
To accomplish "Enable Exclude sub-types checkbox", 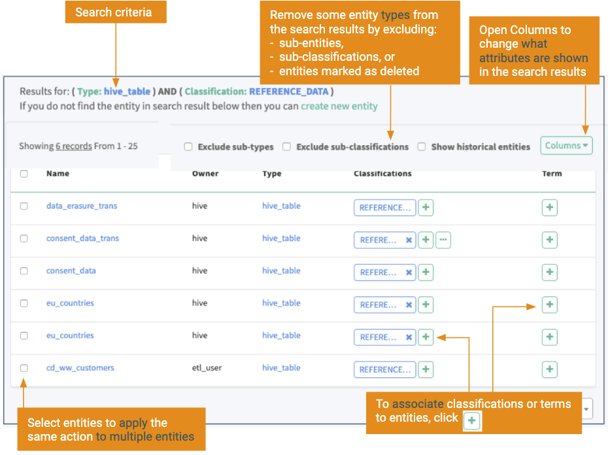I will [x=188, y=147].
